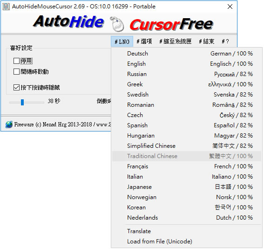This screenshot has width=264, height=249.
Task: Click the # 結束 menu item
Action: coord(207,41)
